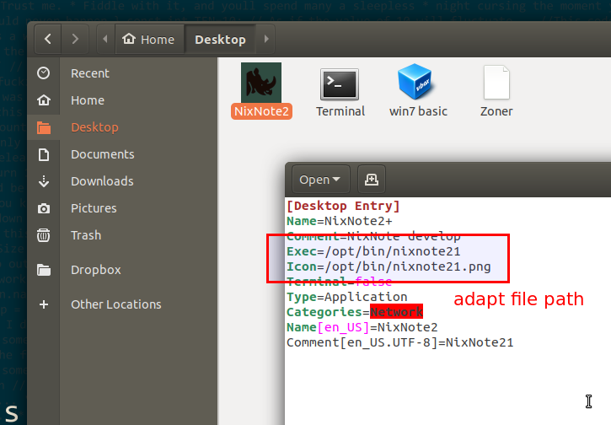Show Other Locations in sidebar
This screenshot has width=611, height=425.
tap(115, 304)
